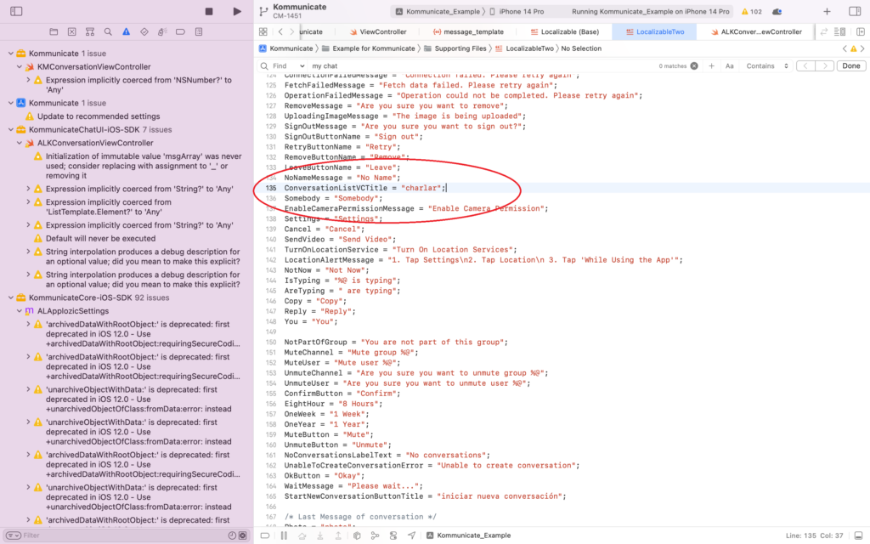Click the step out debug icon
The width and height of the screenshot is (870, 544).
tap(338, 535)
